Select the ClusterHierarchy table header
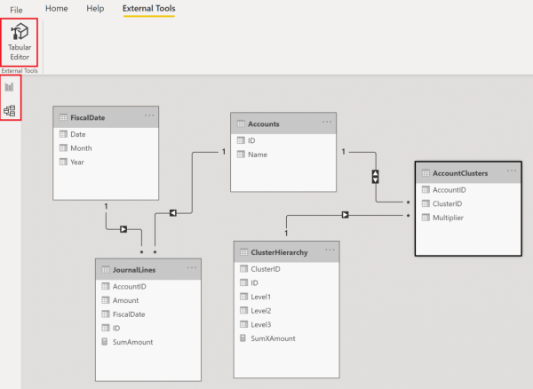Viewport: 533px width, 389px height. [287, 252]
